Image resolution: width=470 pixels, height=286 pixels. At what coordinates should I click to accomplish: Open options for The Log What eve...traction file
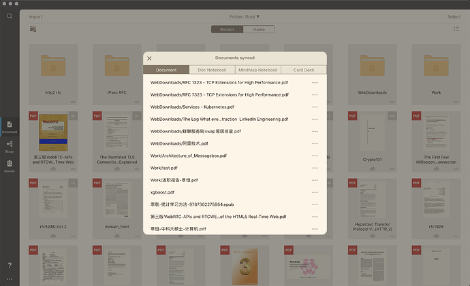(315, 120)
